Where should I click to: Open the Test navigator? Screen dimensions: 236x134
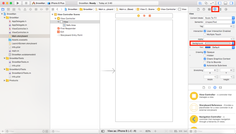[31, 9]
